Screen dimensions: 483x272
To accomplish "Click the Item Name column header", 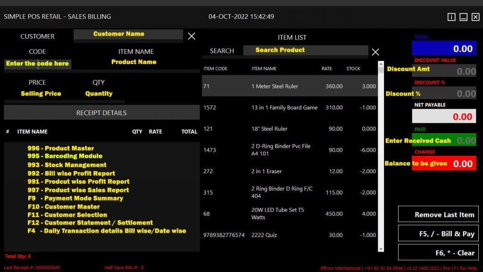I will click(264, 69).
